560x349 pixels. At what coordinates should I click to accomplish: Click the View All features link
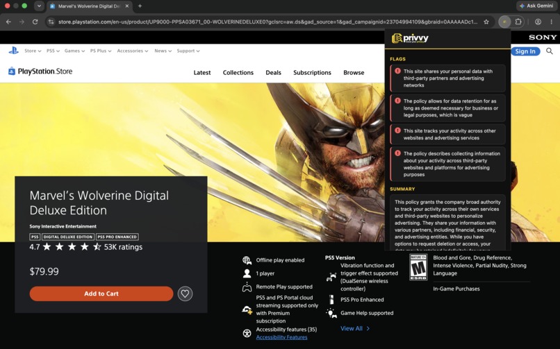pyautogui.click(x=355, y=329)
